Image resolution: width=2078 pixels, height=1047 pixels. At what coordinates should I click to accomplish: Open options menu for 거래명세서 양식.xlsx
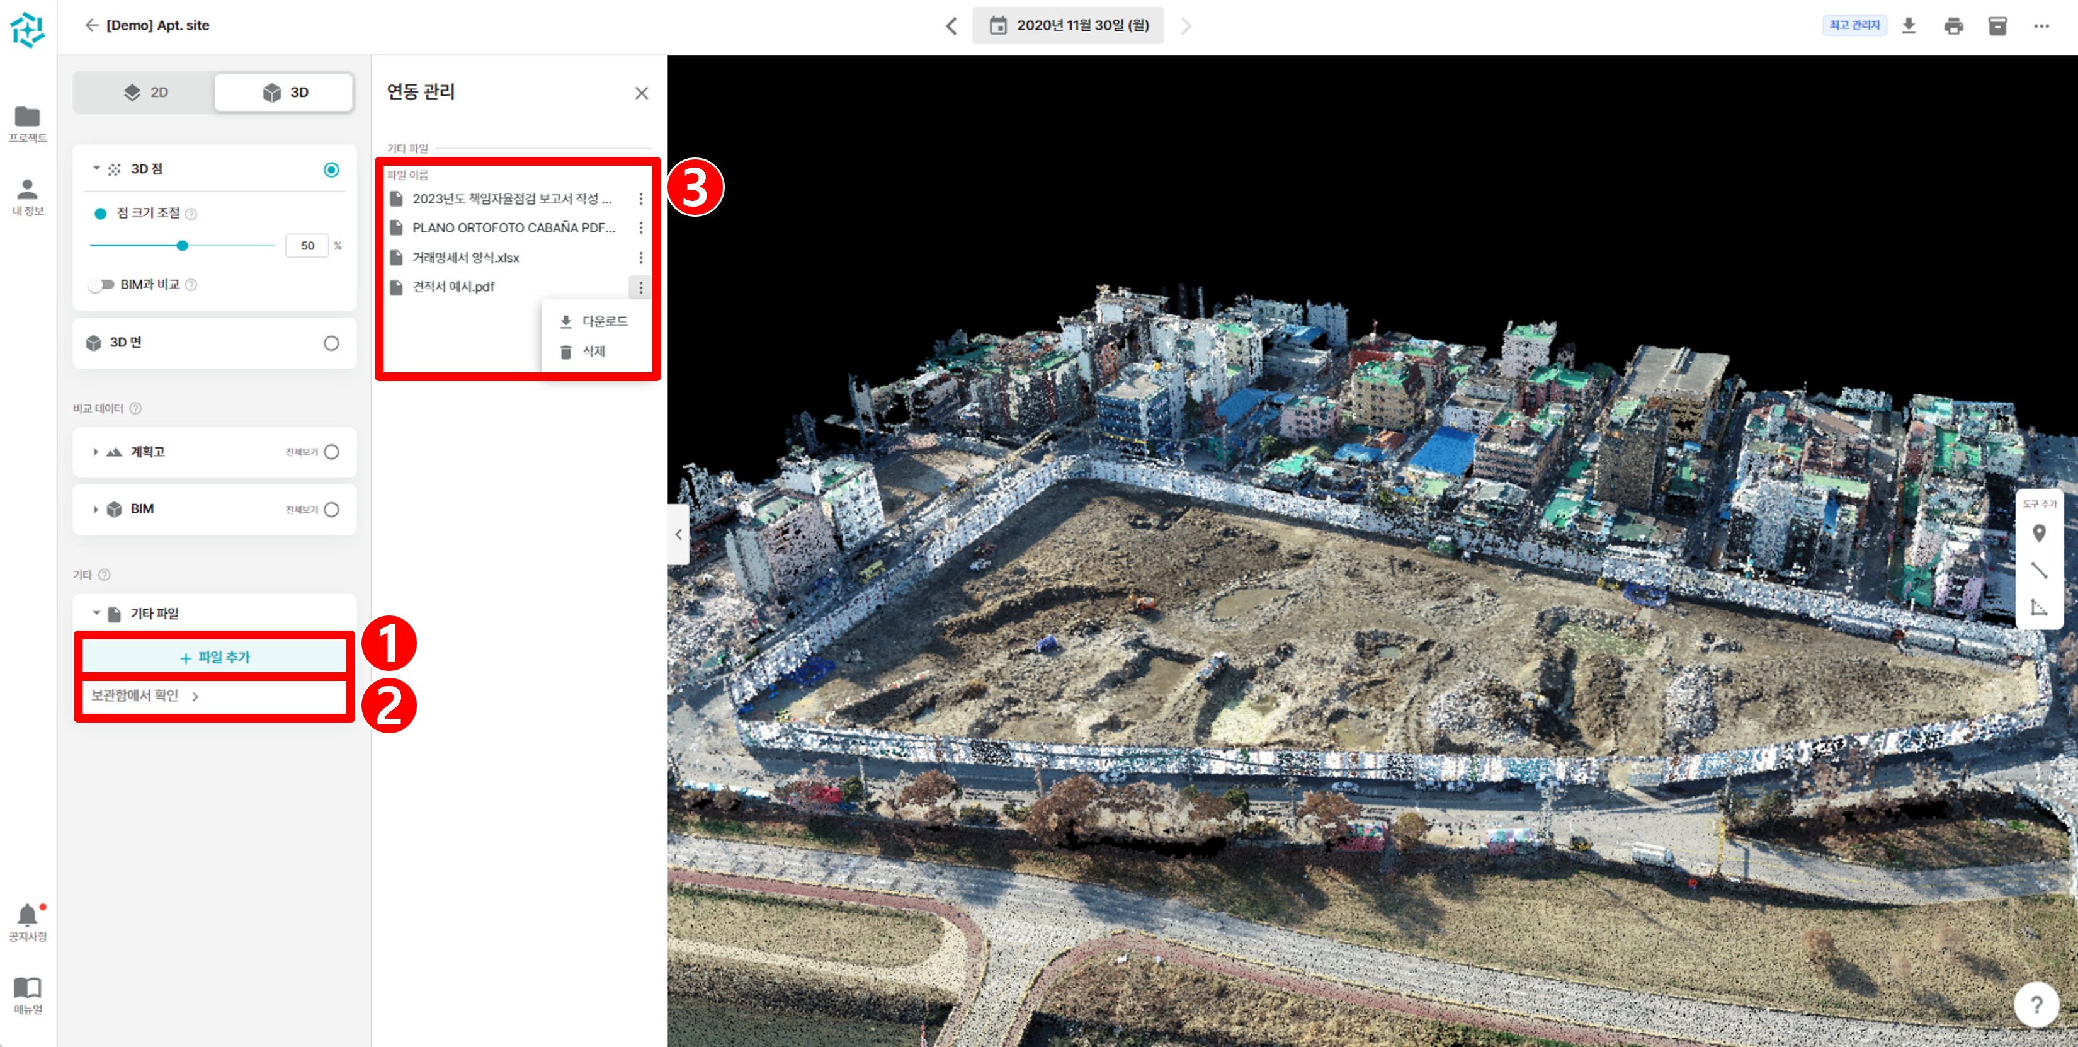pyautogui.click(x=640, y=258)
